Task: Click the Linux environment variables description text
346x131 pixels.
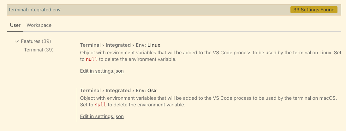Action: coord(211,56)
